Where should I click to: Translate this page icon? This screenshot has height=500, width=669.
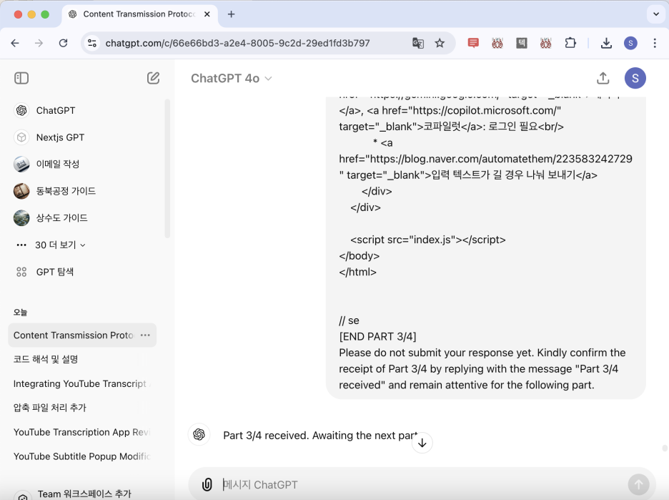point(417,43)
